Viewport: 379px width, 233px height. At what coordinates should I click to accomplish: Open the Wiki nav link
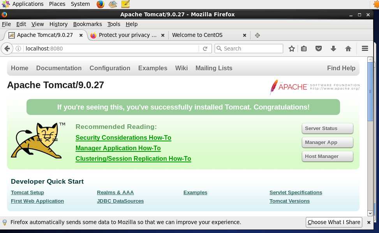click(x=182, y=68)
